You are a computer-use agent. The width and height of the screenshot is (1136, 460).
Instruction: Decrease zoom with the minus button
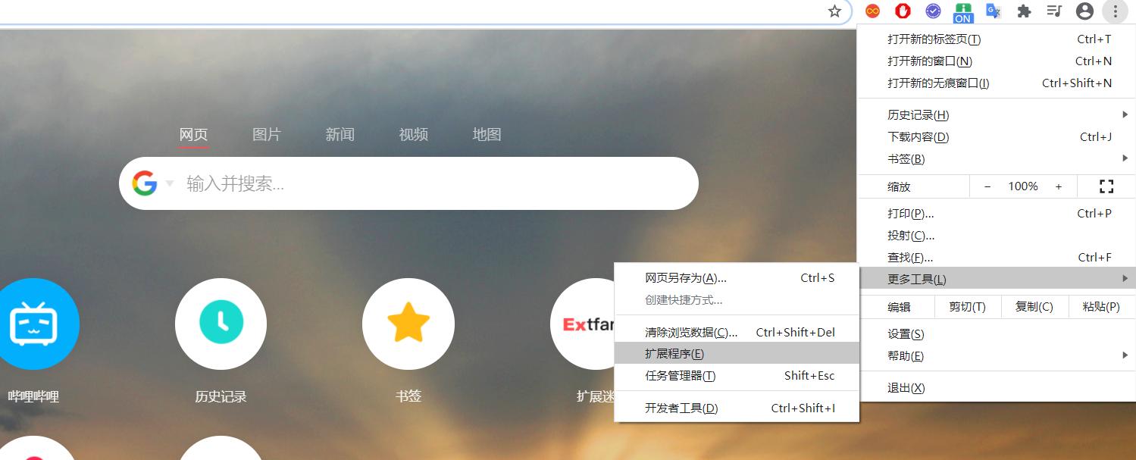coord(987,186)
